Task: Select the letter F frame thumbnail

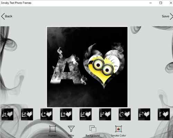Action: coord(105,114)
